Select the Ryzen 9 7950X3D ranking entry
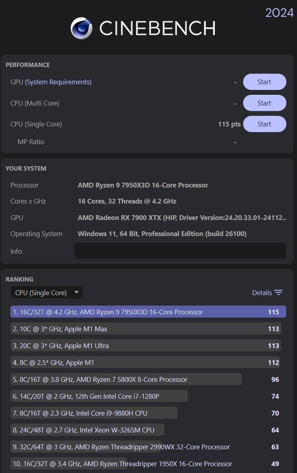 [148, 312]
